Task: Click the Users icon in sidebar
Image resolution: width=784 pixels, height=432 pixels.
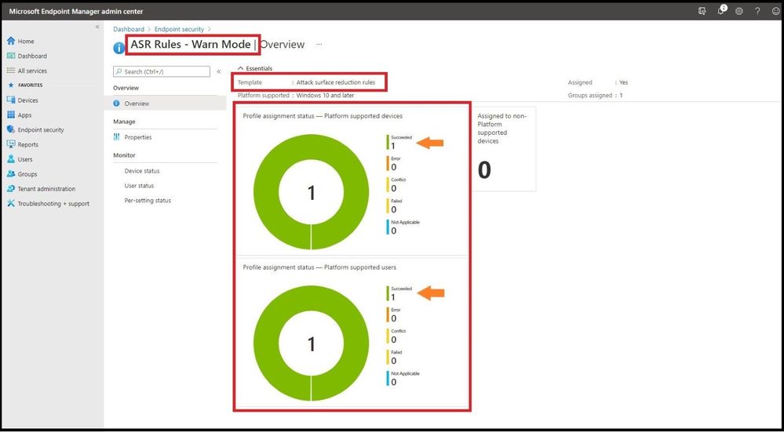Action: pyautogui.click(x=11, y=159)
